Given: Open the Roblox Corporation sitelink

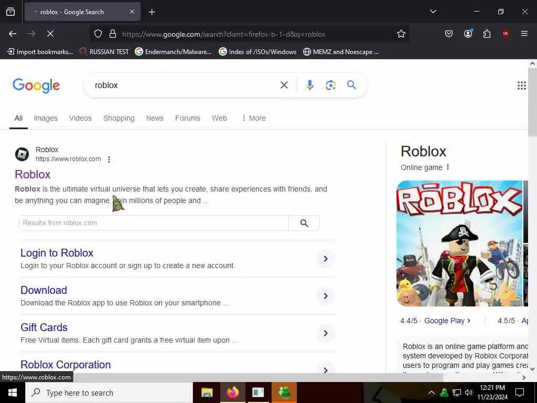Looking at the screenshot, I should [66, 365].
